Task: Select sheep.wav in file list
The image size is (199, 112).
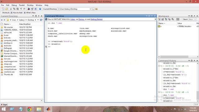Action: pos(8,64)
